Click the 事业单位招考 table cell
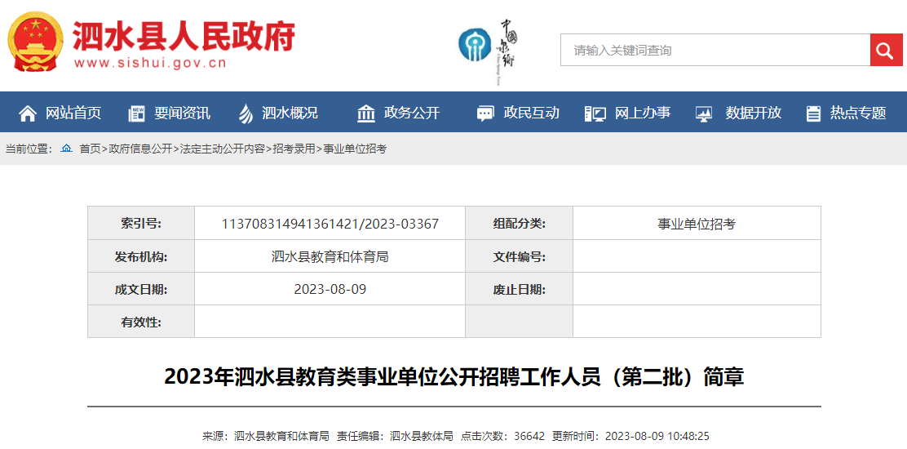The image size is (907, 449). click(697, 224)
